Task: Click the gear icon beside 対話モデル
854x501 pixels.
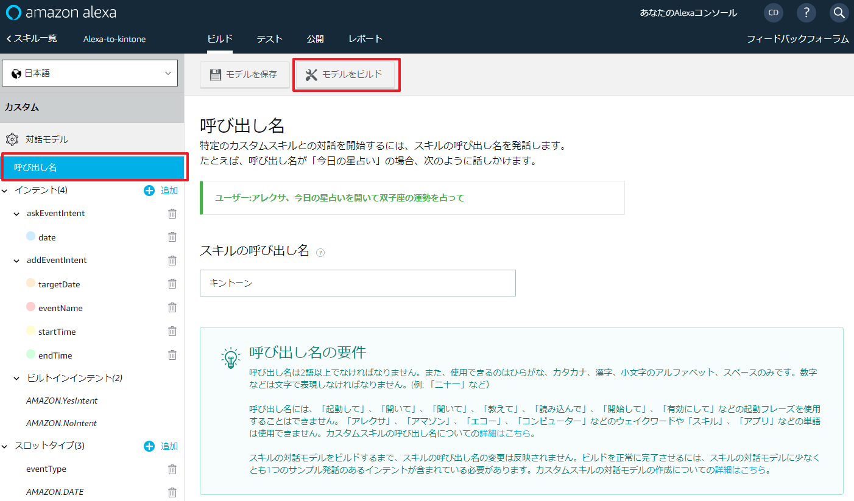Action: click(12, 139)
